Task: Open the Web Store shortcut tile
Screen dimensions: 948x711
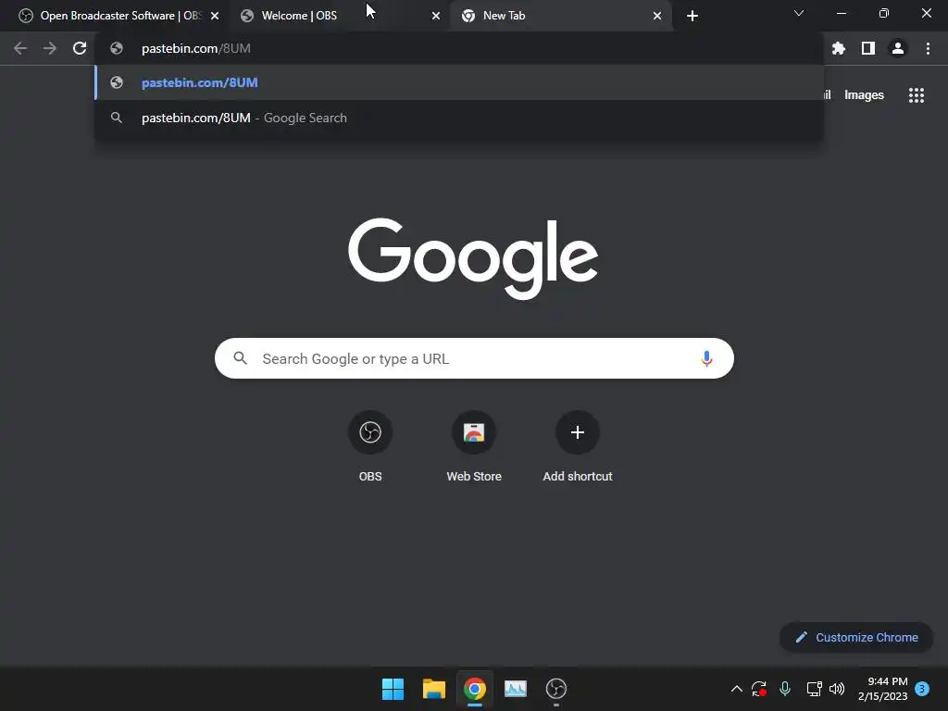Action: [474, 446]
